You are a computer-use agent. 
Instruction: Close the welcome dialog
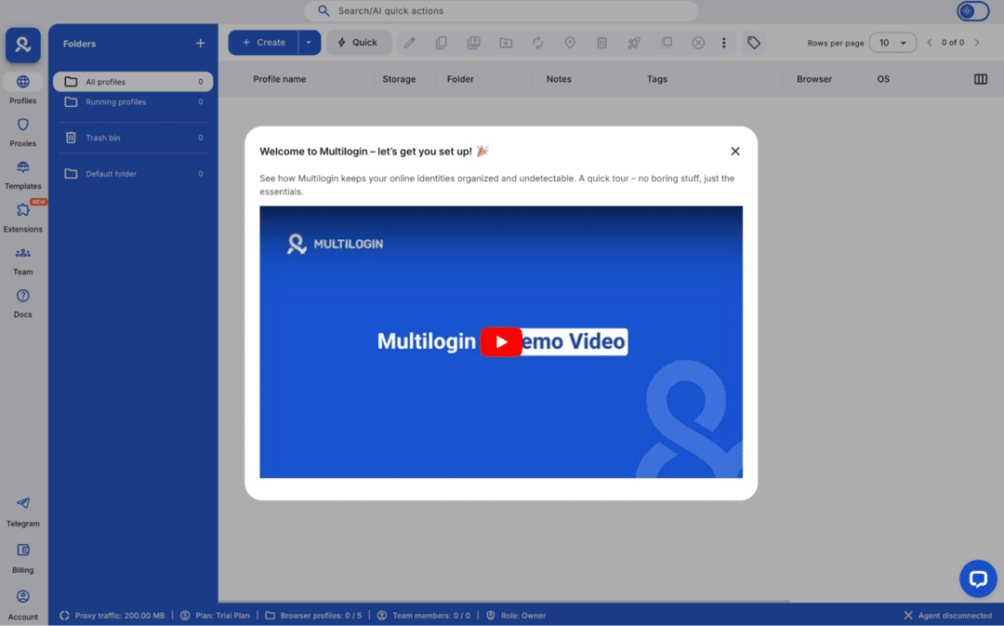pos(735,151)
